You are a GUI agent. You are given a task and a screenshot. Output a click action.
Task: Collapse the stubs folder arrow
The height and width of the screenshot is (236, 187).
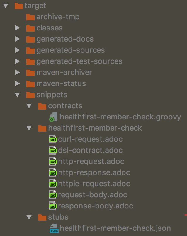(29, 217)
